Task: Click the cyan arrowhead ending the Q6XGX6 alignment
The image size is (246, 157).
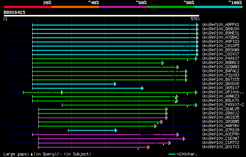Action: (115, 84)
